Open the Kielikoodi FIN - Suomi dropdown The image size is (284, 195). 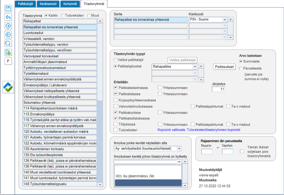[x=225, y=20]
